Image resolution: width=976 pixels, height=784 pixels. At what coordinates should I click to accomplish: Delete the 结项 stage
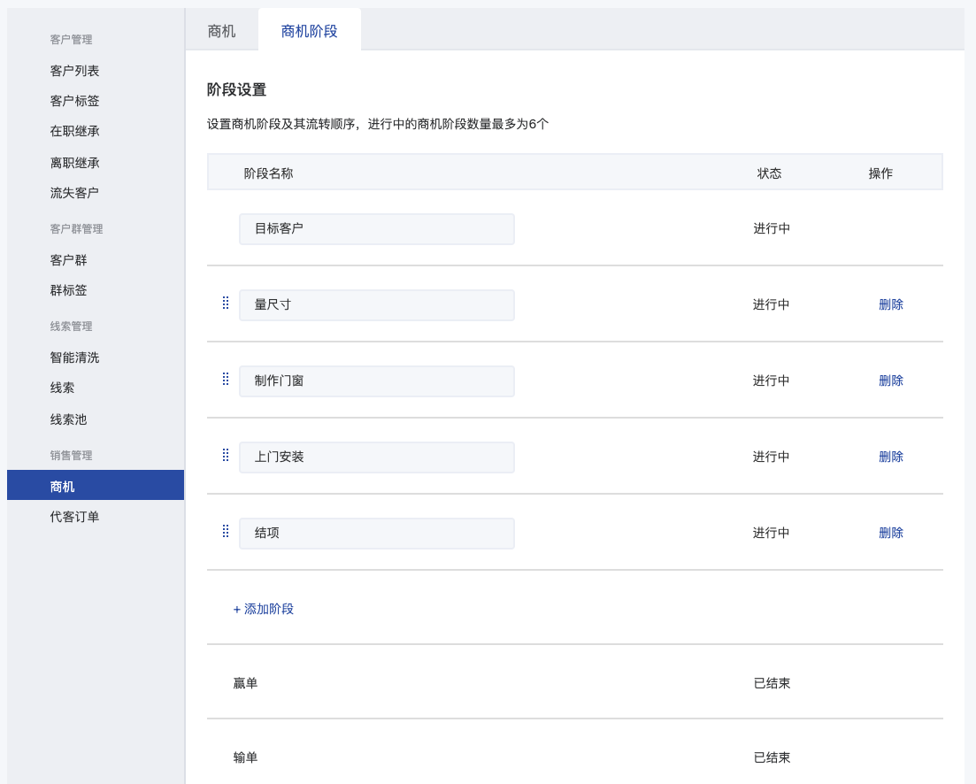tap(891, 533)
